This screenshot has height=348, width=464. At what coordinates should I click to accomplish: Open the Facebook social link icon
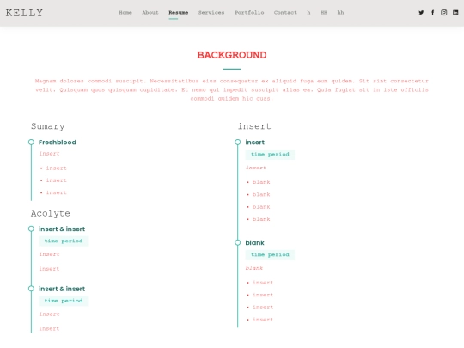[x=432, y=12]
